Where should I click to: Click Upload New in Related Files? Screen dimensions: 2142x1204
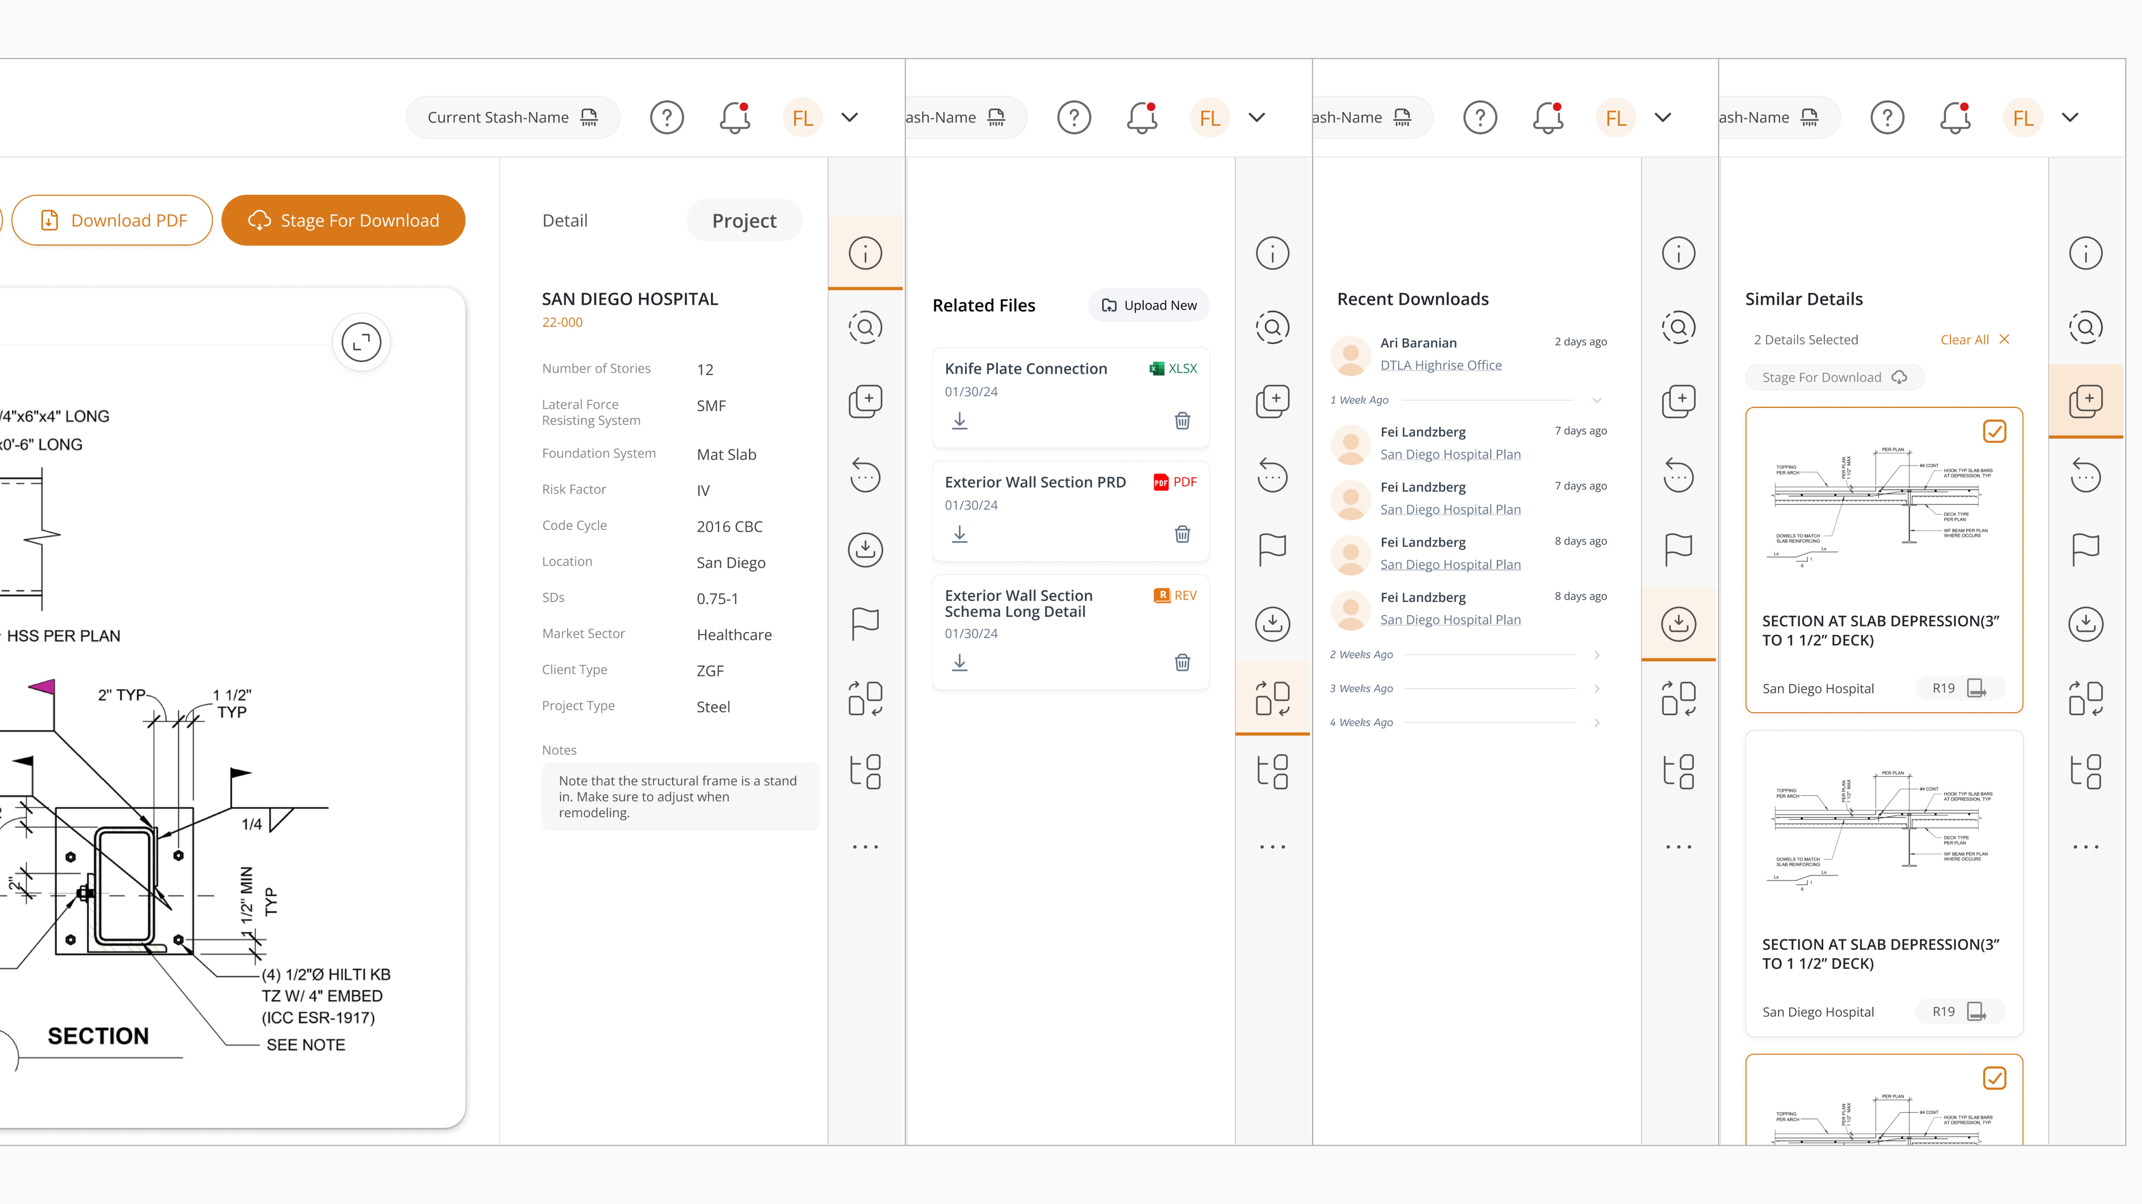pos(1149,305)
